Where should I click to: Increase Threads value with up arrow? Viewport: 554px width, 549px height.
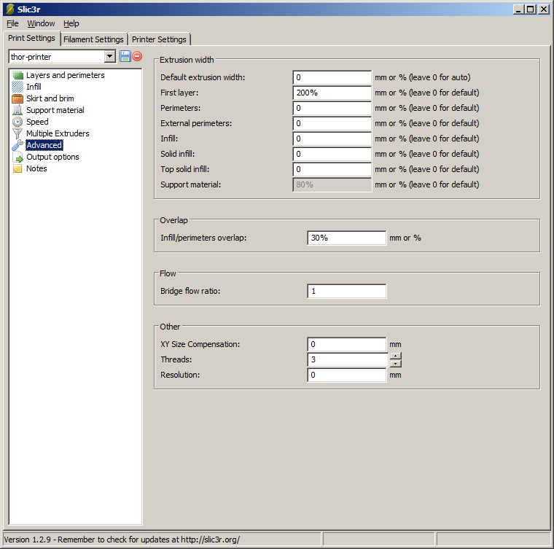[395, 356]
